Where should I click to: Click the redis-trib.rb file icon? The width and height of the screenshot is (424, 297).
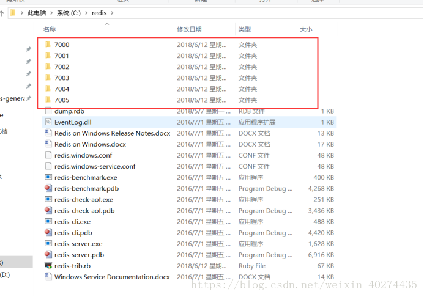(48, 265)
